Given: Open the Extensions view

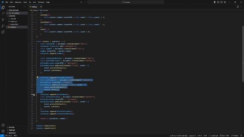Looking at the screenshot, I should click(x=3, y=32).
